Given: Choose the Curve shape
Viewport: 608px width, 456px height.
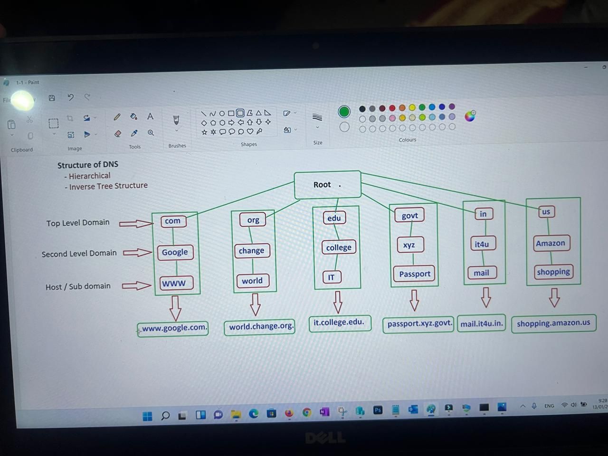Looking at the screenshot, I should point(212,114).
